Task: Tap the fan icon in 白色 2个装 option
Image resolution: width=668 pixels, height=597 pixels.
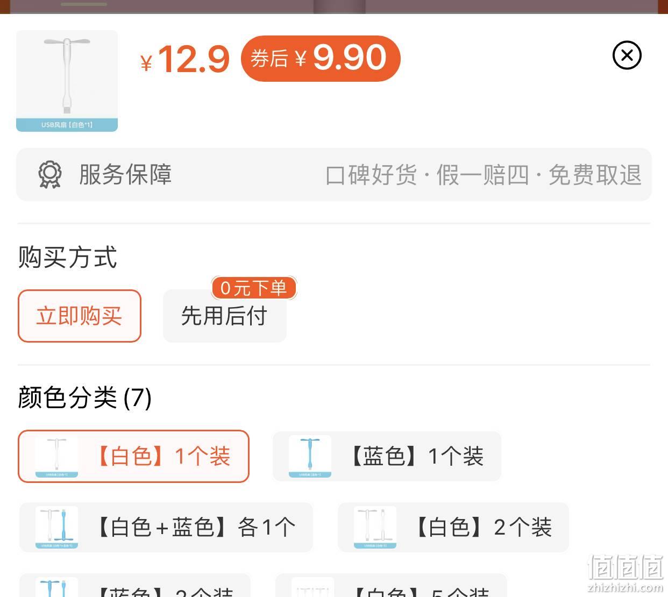Action: 375,527
